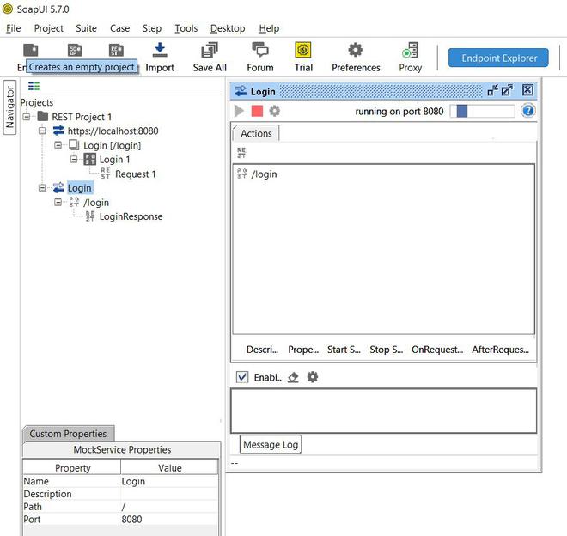This screenshot has height=536, width=567.
Task: Click the navigator tree view icon above Projects
Action: [34, 87]
